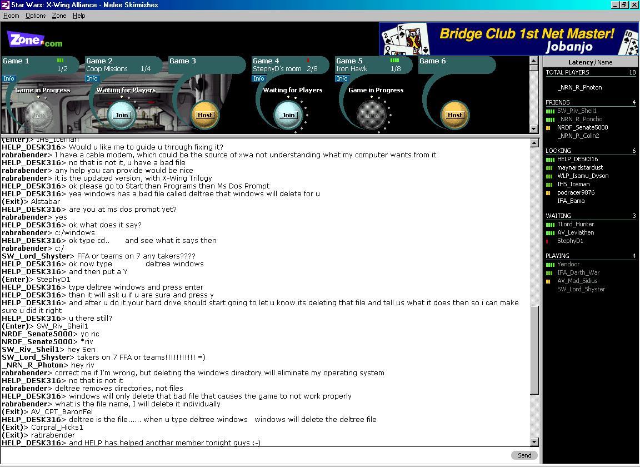Viewport: 640px width, 467px height.
Task: Click yellow latency bars beside podracer9876
Action: pos(548,193)
